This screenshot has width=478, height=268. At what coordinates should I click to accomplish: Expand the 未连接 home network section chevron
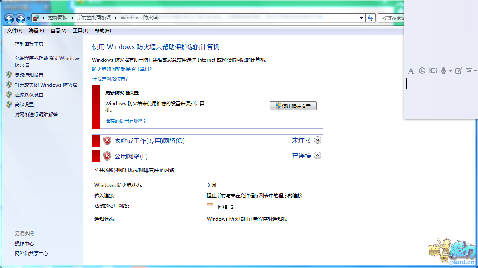(x=317, y=140)
